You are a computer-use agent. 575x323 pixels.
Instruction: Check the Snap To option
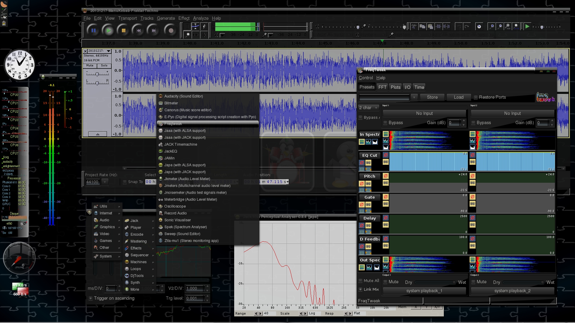[125, 182]
